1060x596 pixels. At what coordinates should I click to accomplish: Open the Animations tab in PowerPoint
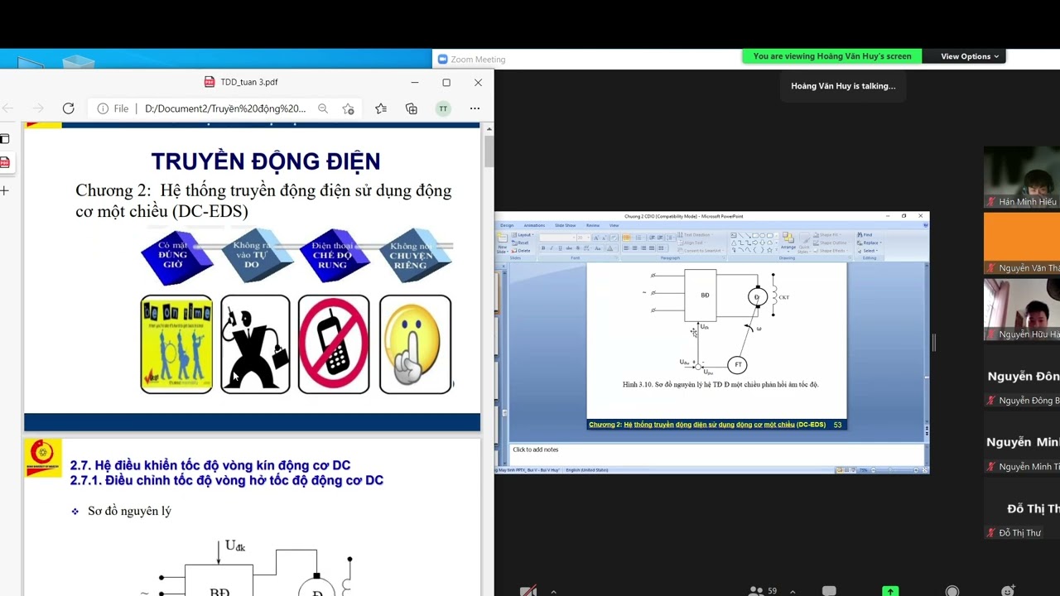pos(534,225)
